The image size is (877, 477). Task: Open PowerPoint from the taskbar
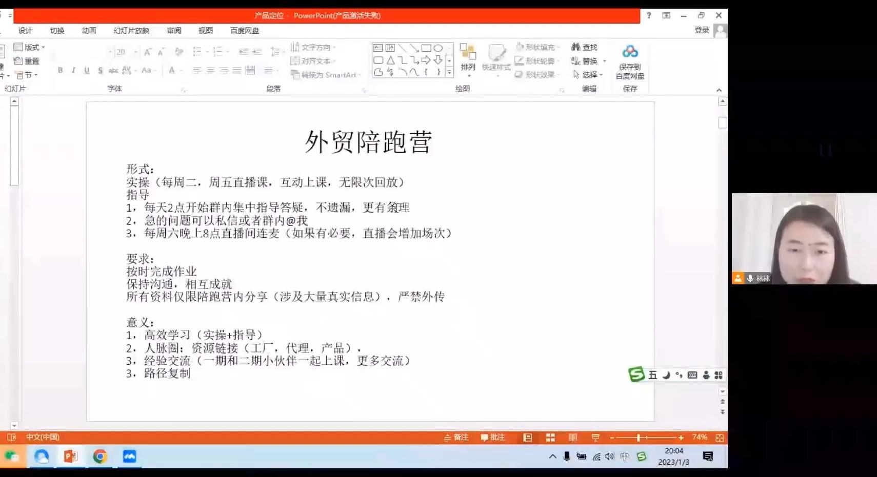pos(70,456)
